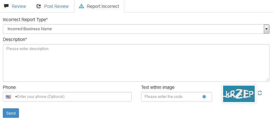Click the captcha image
The width and height of the screenshot is (273, 120).
239,94
